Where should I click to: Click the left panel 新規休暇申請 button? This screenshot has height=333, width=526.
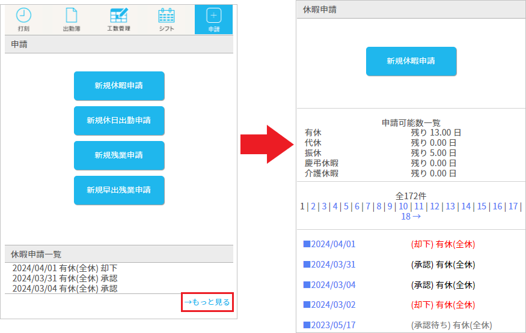(119, 86)
